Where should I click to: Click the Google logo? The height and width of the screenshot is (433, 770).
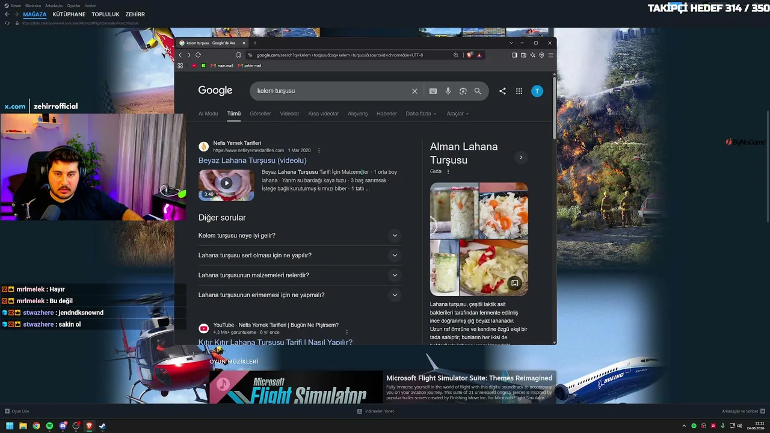click(x=215, y=90)
